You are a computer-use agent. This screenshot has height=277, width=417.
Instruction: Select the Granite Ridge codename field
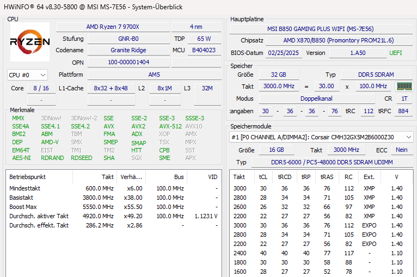[x=128, y=50]
